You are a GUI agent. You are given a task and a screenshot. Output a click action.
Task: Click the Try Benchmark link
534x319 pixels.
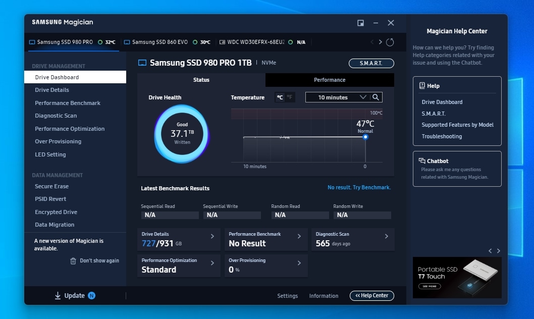[359, 187]
